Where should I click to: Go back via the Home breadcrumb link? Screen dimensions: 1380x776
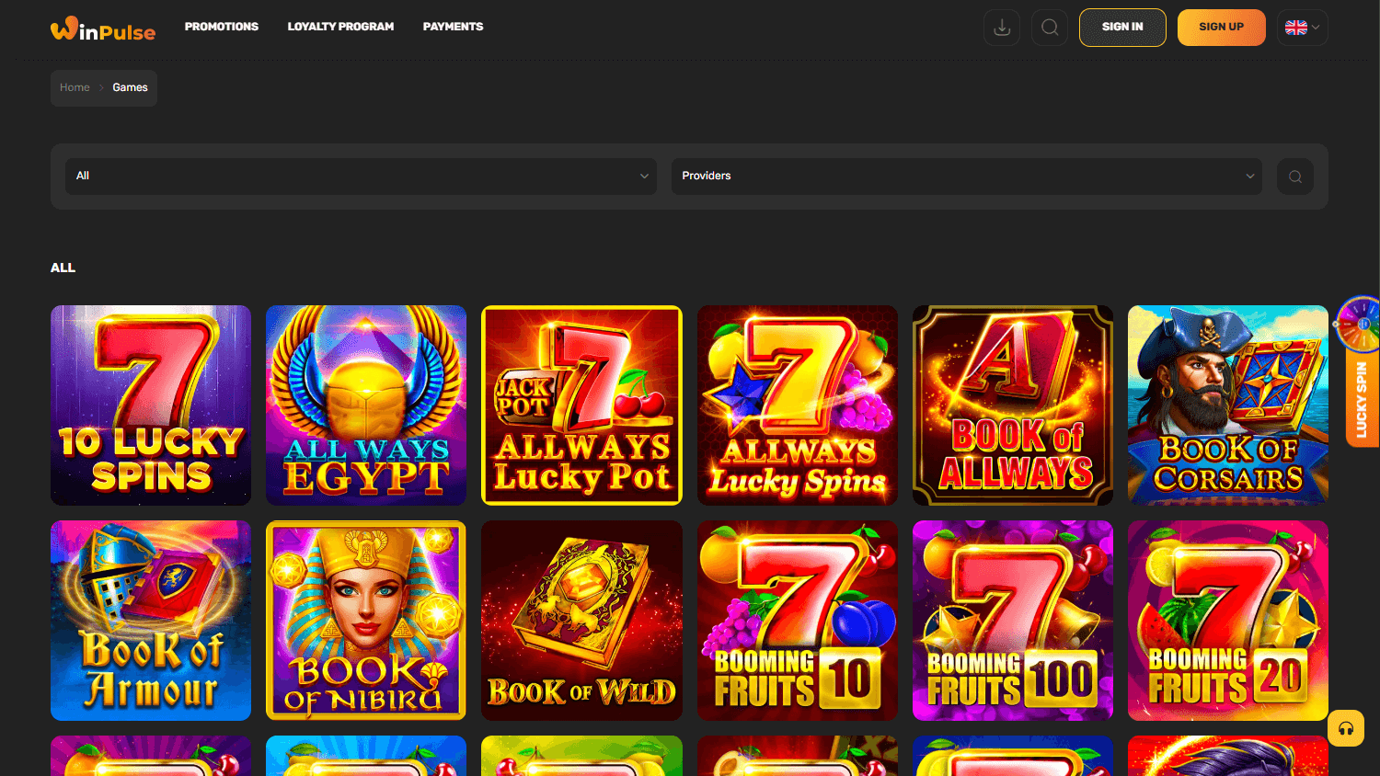coord(75,86)
